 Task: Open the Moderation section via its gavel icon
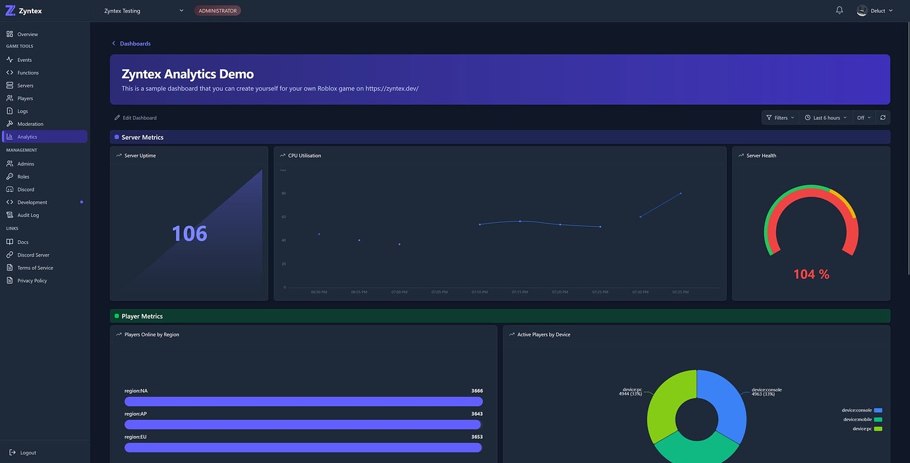click(10, 123)
